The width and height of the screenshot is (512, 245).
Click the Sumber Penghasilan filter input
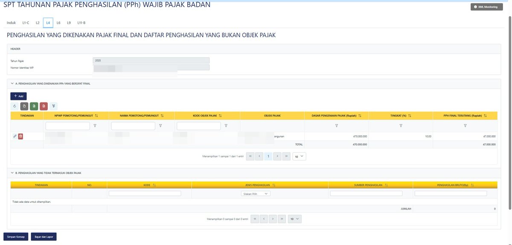click(x=366, y=193)
